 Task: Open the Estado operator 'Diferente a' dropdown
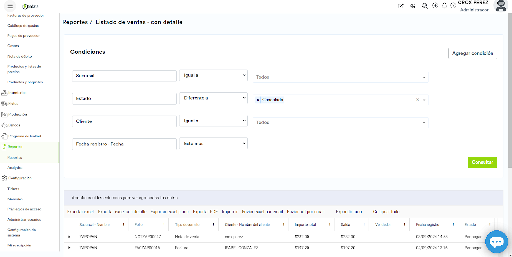[x=213, y=98]
